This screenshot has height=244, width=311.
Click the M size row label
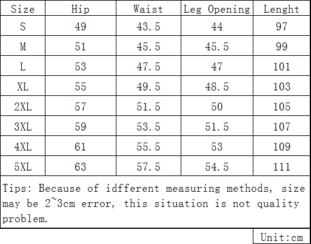[22, 47]
